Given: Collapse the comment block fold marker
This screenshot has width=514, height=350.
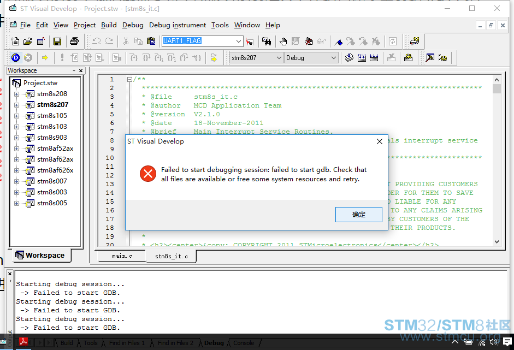Looking at the screenshot, I should 129,79.
